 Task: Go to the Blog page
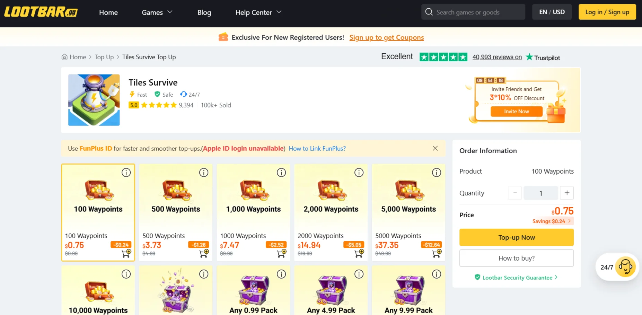pyautogui.click(x=204, y=12)
